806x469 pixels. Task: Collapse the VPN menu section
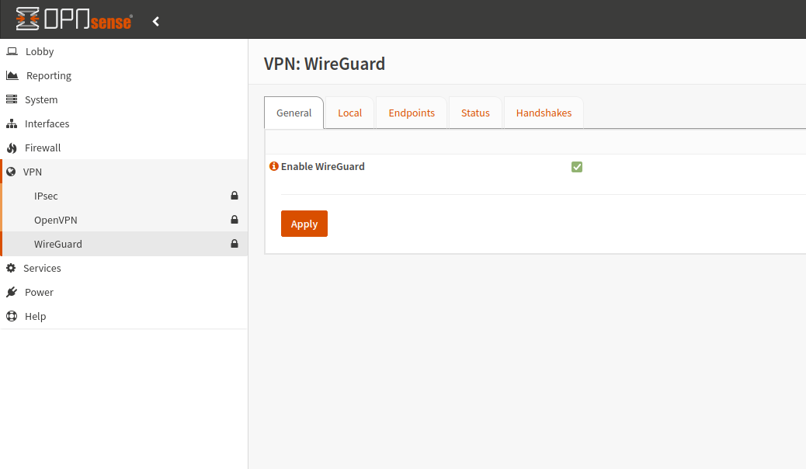pyautogui.click(x=33, y=172)
